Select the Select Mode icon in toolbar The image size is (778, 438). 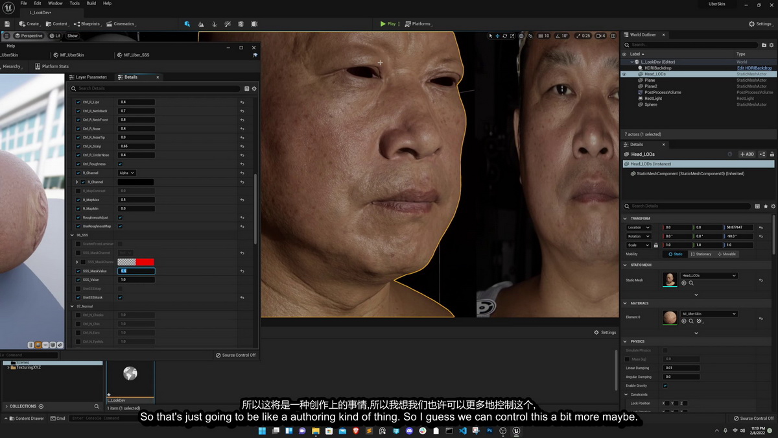187,24
